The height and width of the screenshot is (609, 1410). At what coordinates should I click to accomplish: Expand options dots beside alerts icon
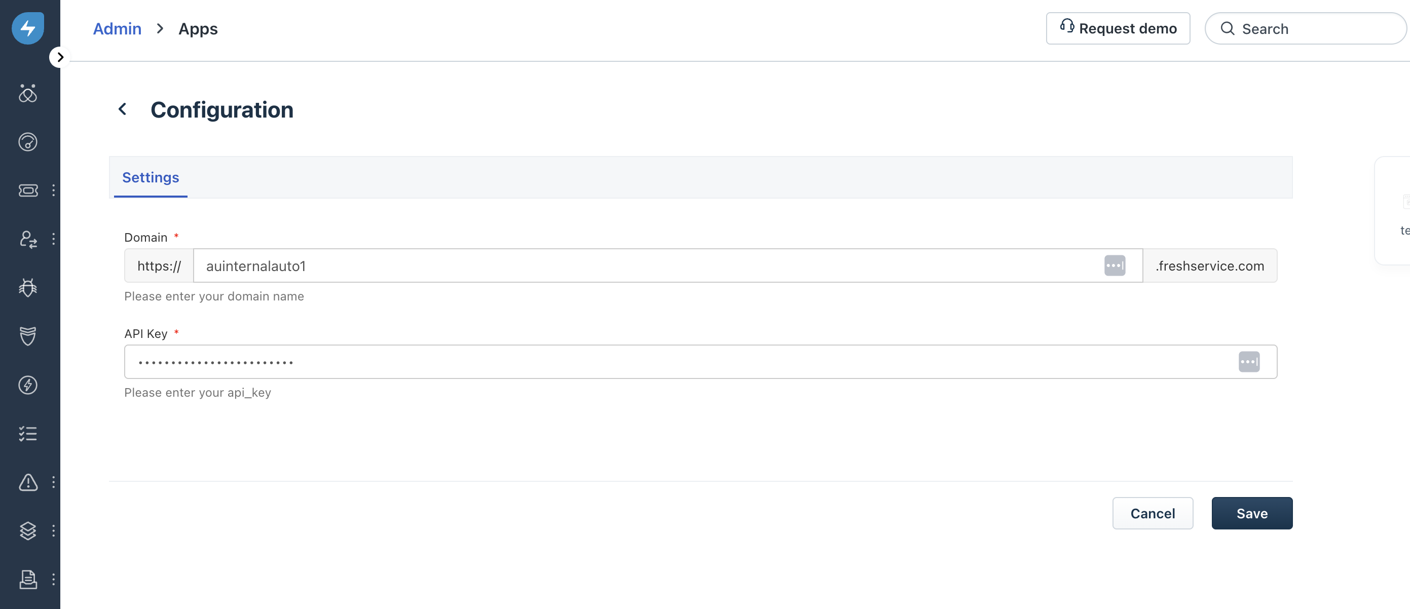pos(53,482)
